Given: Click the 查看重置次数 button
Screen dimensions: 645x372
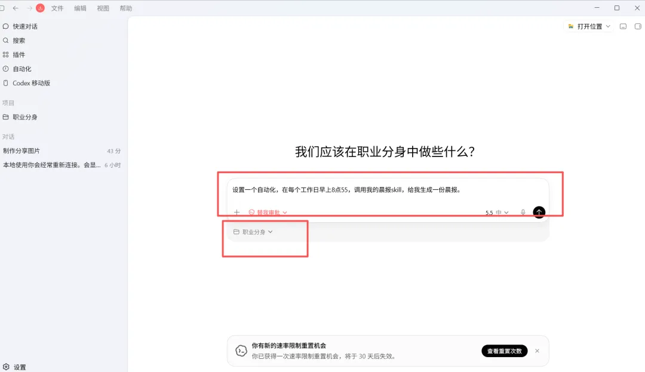Looking at the screenshot, I should [504, 351].
